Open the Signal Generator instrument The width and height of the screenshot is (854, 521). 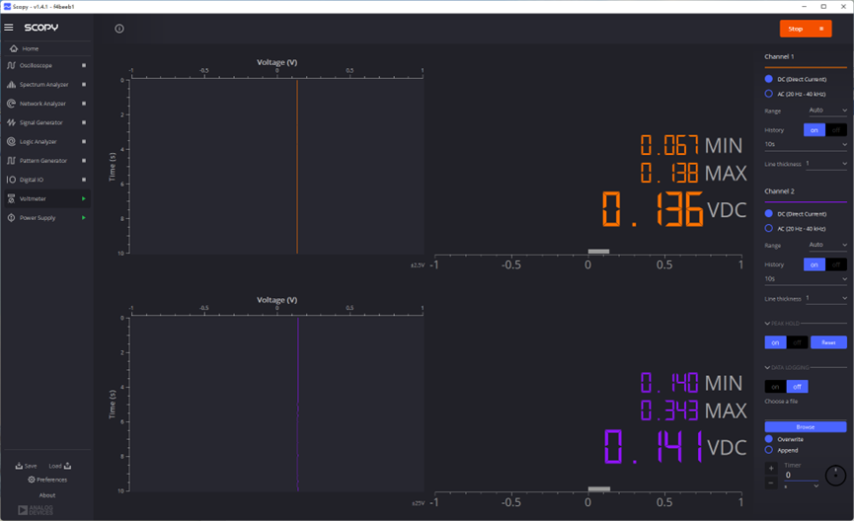[41, 122]
